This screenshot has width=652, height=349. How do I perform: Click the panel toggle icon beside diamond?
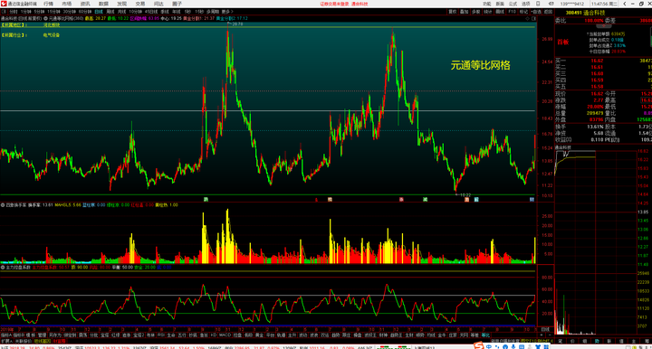click(534, 19)
